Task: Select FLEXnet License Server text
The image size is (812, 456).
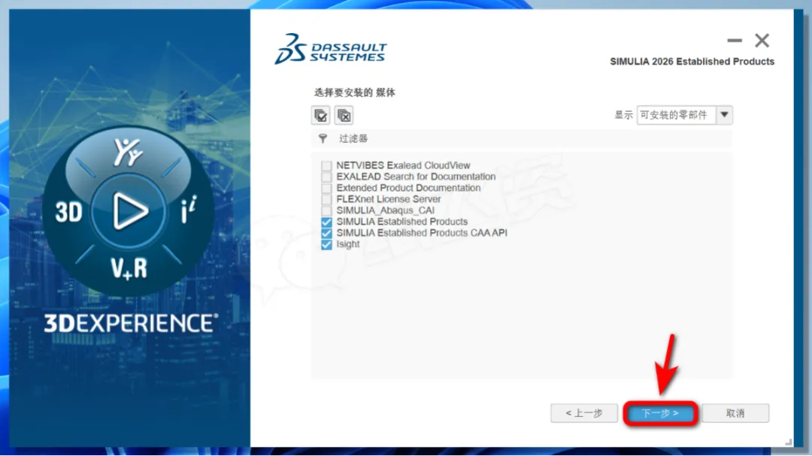Action: [389, 199]
